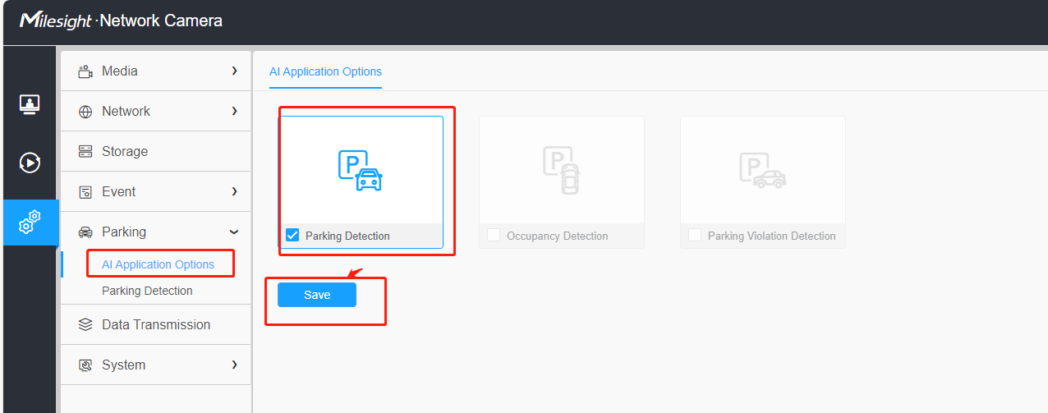1048x413 pixels.
Task: Uncheck the Parking Detection checkbox
Action: [x=292, y=236]
